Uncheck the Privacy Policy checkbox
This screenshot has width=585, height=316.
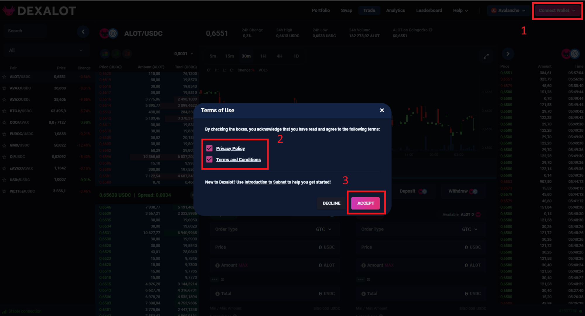[209, 148]
